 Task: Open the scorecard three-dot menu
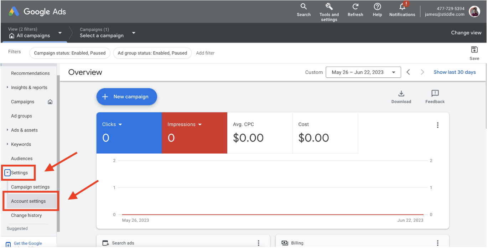(x=437, y=125)
